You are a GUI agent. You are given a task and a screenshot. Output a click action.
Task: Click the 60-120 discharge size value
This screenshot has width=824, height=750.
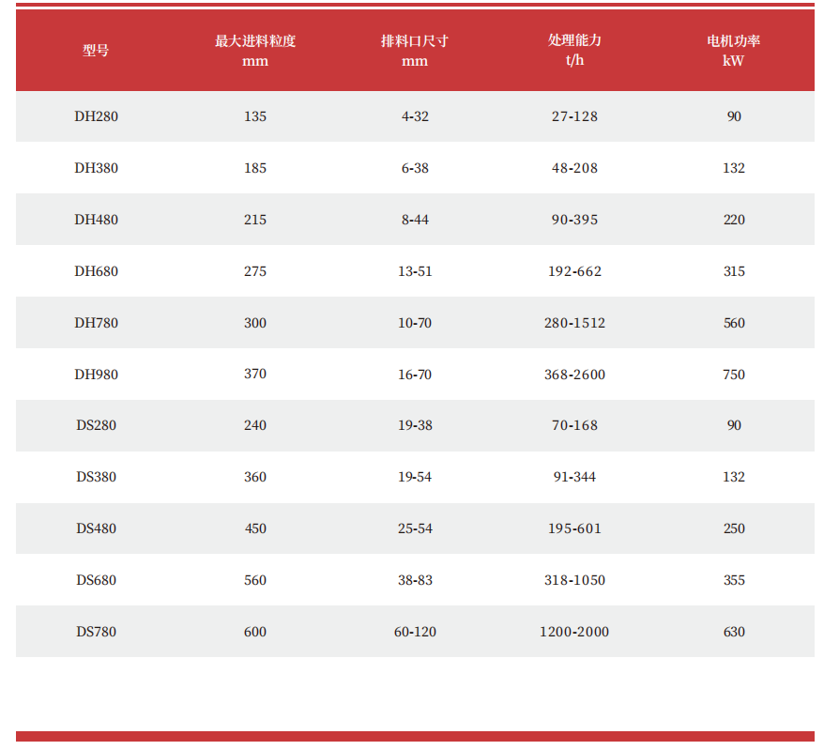coord(415,632)
